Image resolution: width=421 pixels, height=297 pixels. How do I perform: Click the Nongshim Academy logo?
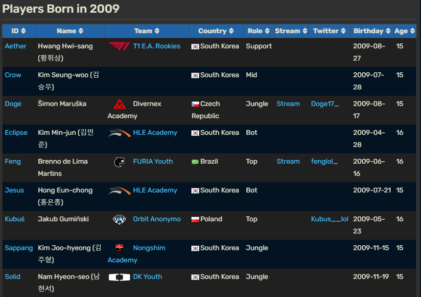(x=119, y=248)
